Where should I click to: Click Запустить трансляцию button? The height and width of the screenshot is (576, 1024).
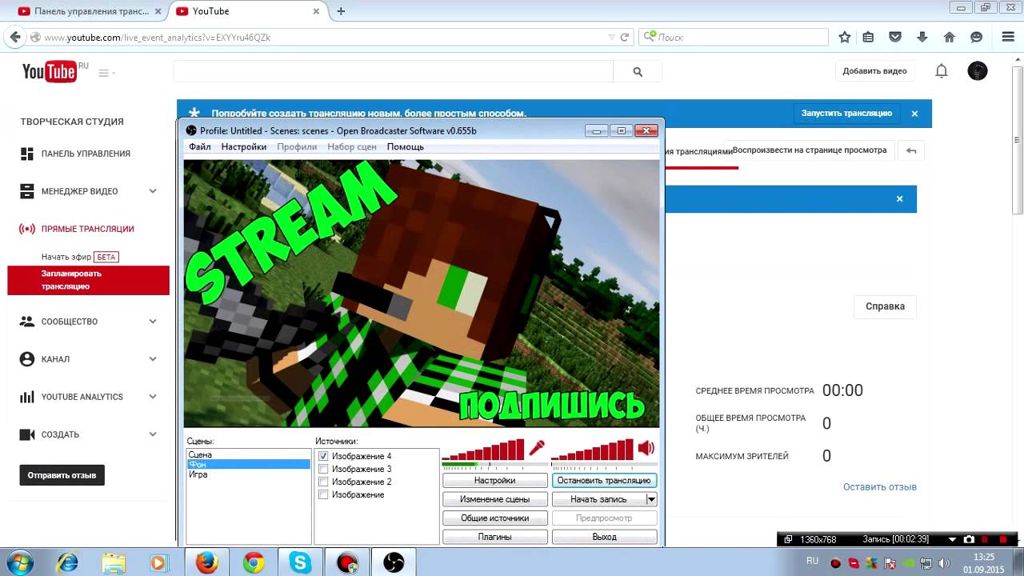(846, 114)
